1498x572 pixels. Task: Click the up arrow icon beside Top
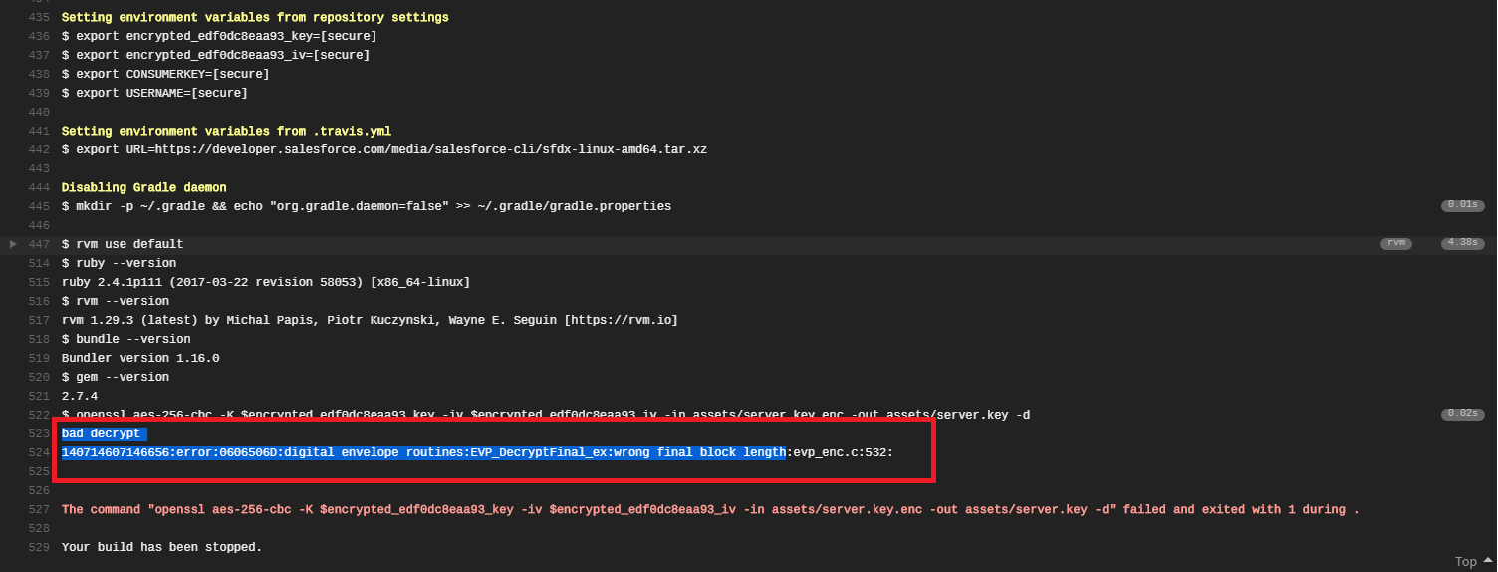(1487, 561)
